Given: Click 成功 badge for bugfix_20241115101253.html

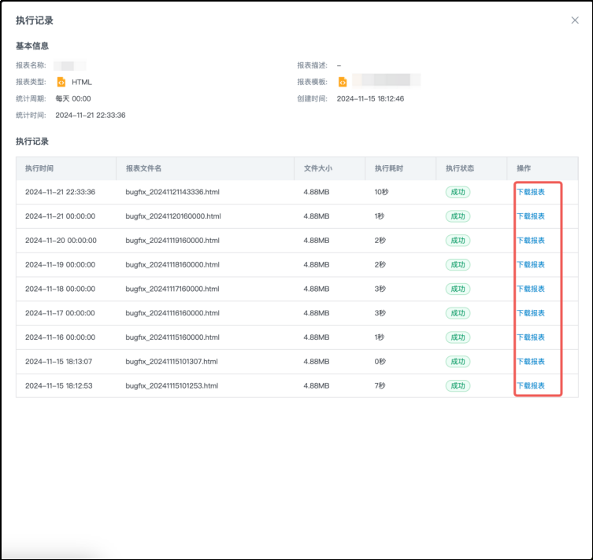Looking at the screenshot, I should coord(458,386).
